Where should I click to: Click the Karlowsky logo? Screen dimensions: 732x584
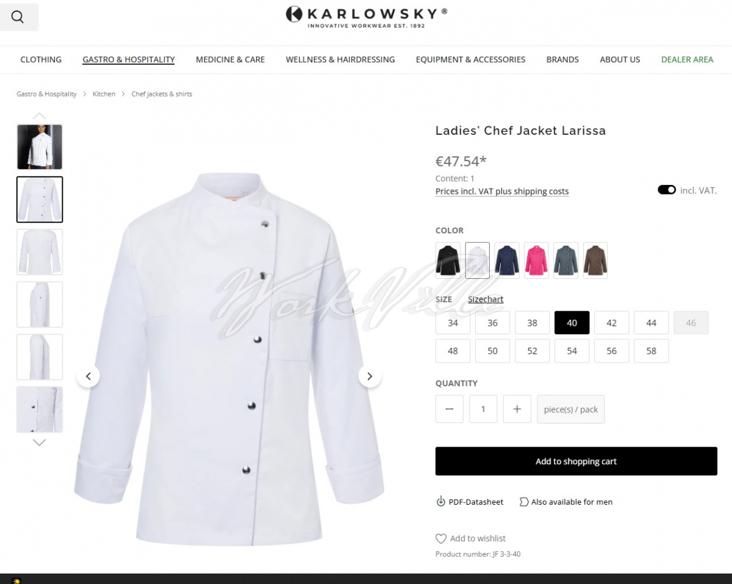click(x=367, y=17)
